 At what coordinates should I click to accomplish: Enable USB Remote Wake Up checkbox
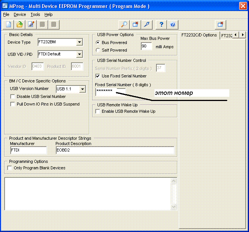[x=98, y=111]
